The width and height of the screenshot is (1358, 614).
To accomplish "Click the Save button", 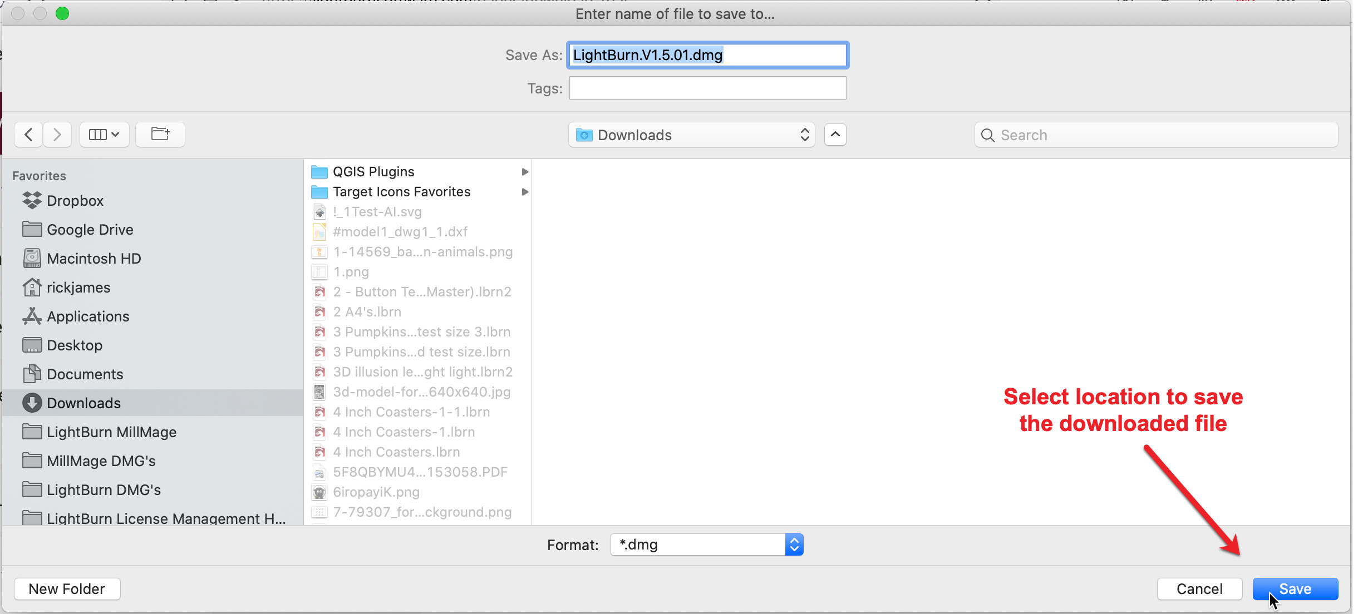I will point(1295,589).
